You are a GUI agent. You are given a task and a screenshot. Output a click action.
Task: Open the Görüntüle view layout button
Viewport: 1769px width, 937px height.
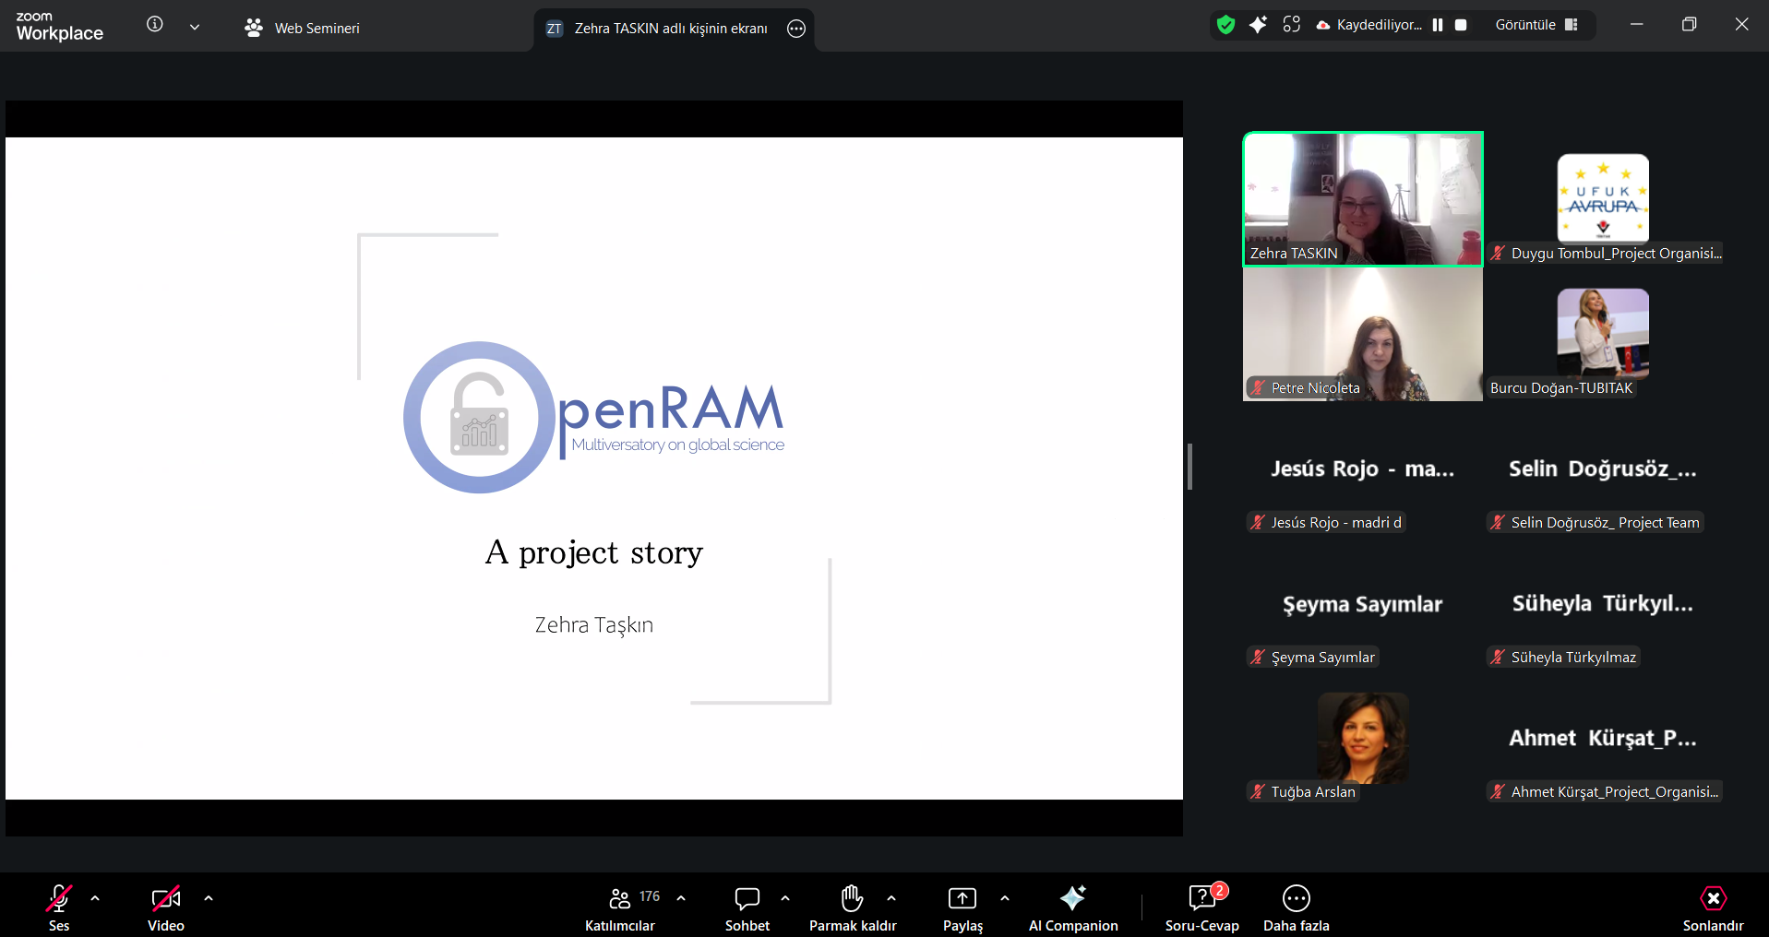pos(1536,25)
